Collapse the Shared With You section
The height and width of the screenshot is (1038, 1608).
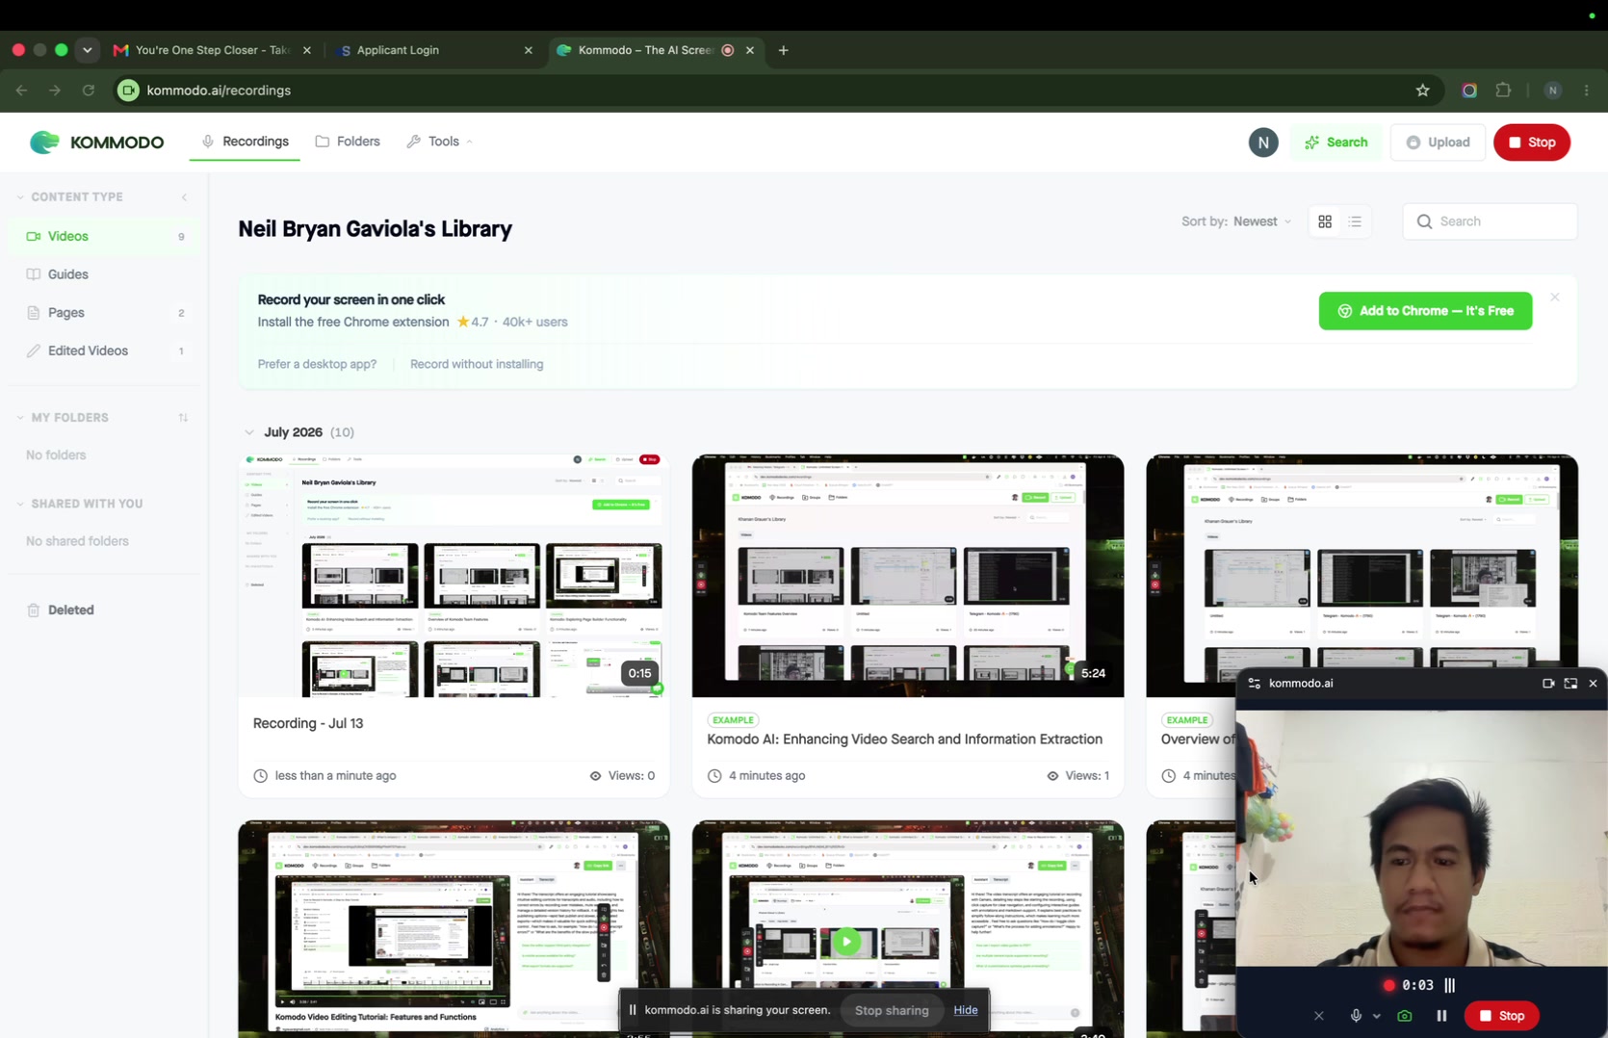point(20,504)
